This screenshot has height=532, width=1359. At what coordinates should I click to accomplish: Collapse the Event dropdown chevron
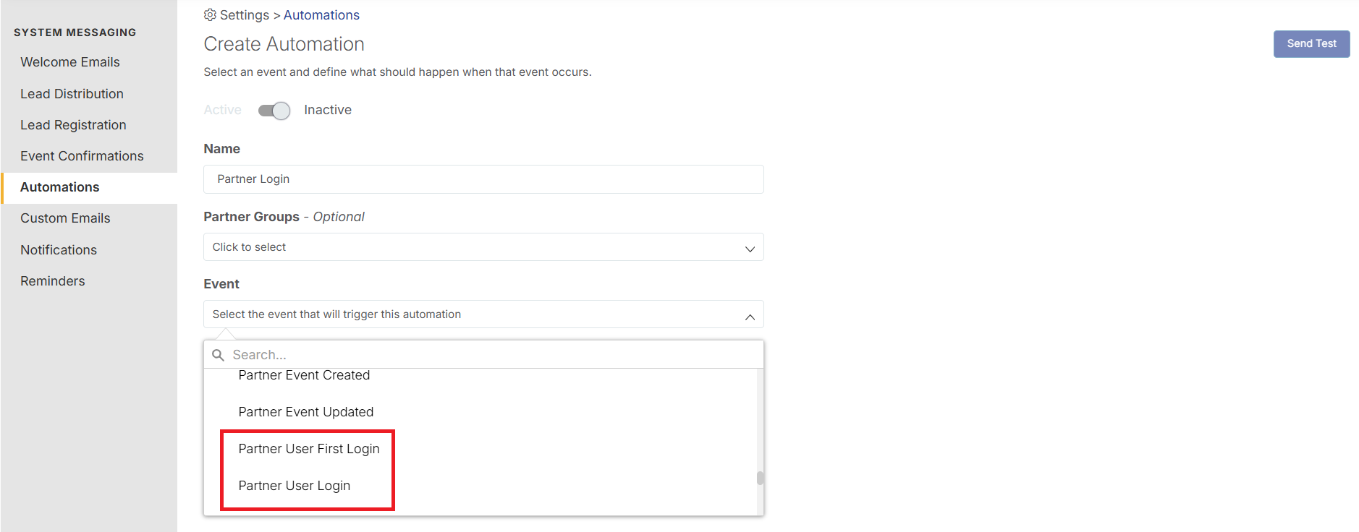(x=750, y=316)
